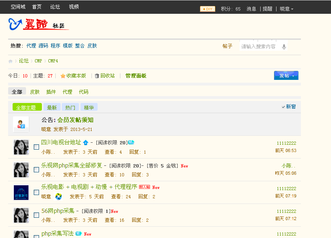Screen dimensions: 331x238
Task: Click the green spinning attachment icon beside 晓意
Action: tap(59, 197)
